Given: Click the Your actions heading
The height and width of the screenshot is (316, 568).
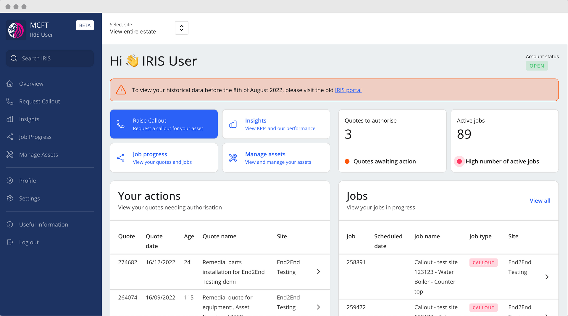Looking at the screenshot, I should 149,196.
